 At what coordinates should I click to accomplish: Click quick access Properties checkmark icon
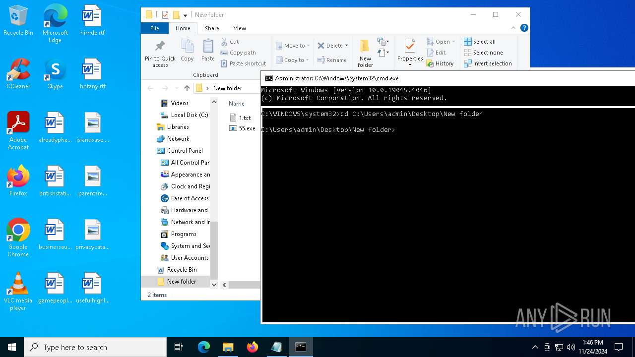click(x=165, y=15)
